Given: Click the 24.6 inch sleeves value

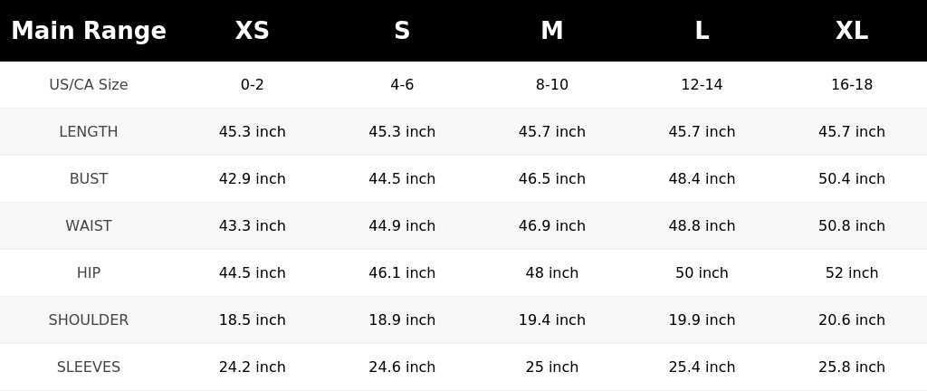Looking at the screenshot, I should point(402,367).
